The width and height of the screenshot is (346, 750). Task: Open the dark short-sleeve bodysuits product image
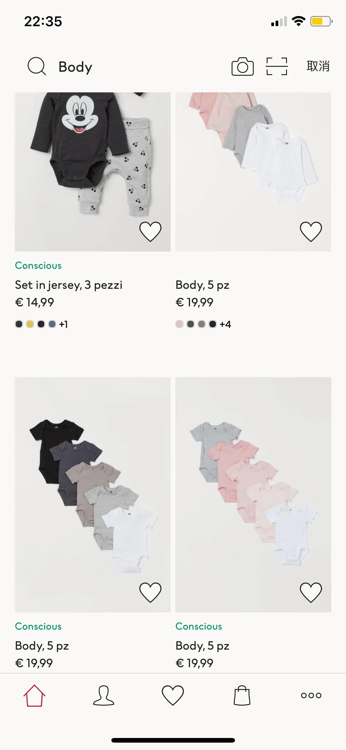click(93, 494)
